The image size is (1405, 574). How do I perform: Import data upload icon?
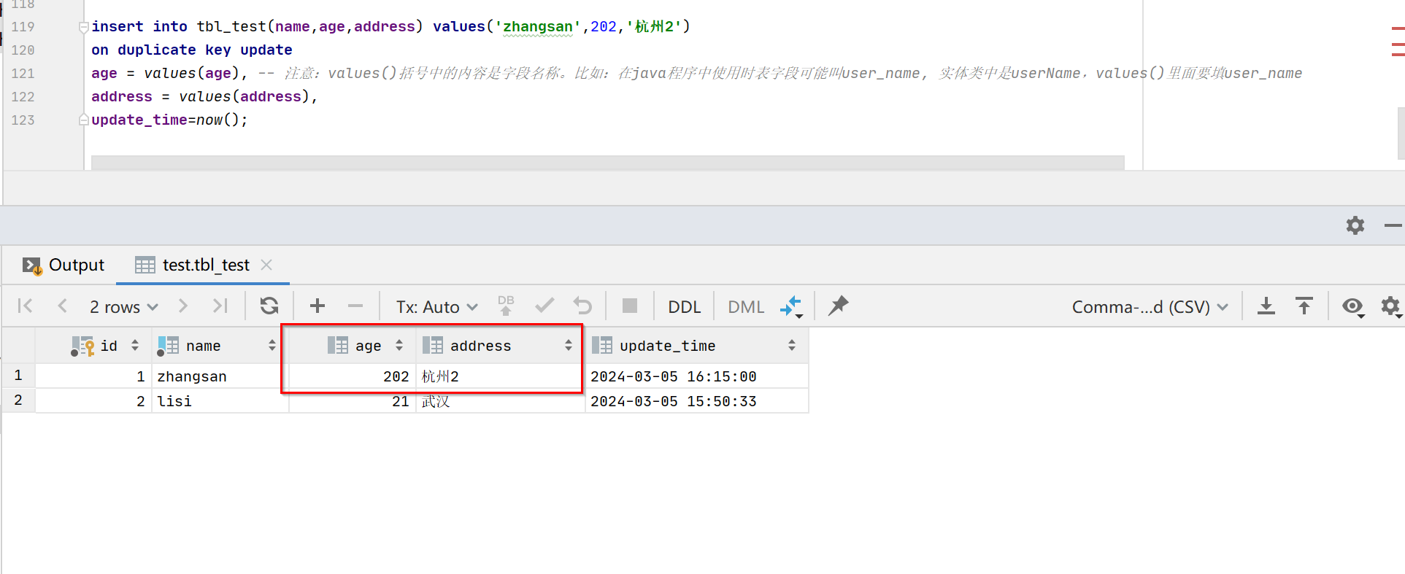point(1304,306)
